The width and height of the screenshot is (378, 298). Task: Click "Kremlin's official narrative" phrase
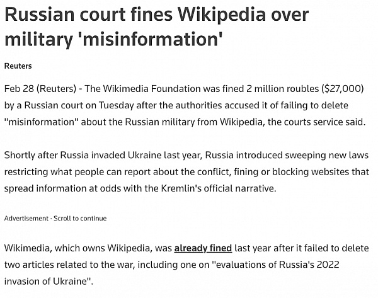(x=218, y=188)
